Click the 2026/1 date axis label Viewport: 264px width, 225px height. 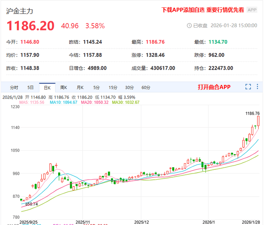209,222
